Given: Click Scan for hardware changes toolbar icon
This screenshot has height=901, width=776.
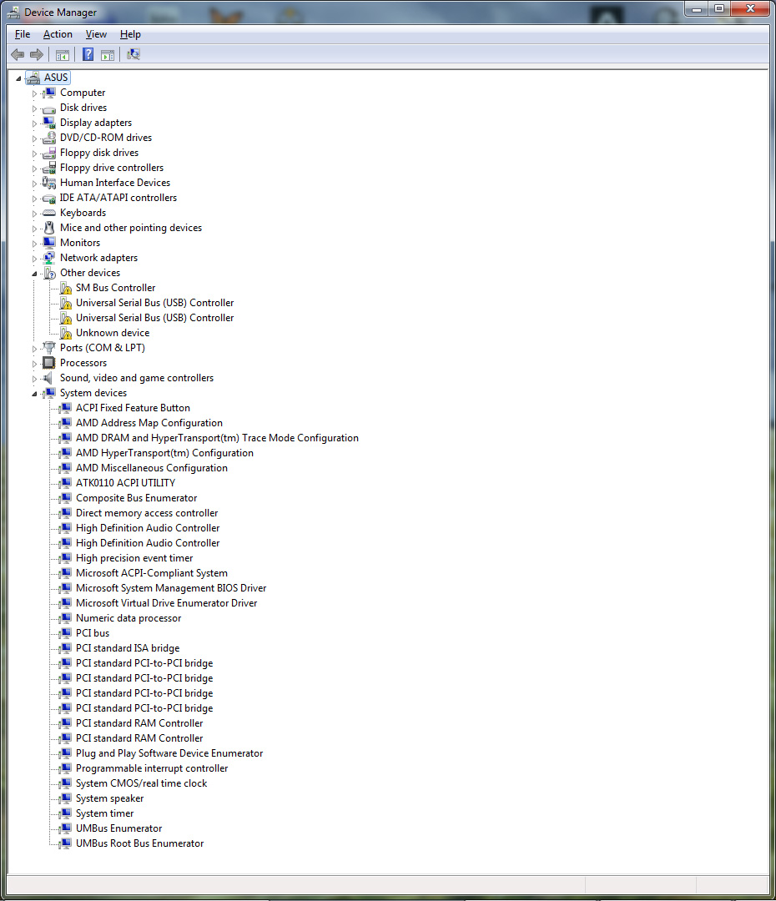Looking at the screenshot, I should [x=134, y=54].
